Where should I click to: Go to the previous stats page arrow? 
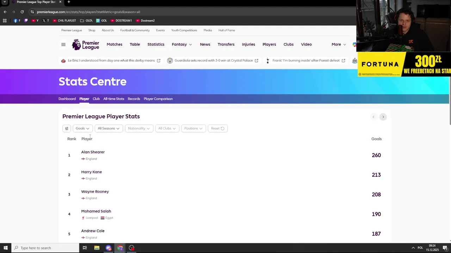(373, 117)
